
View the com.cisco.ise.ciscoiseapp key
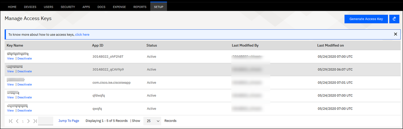click(10, 84)
